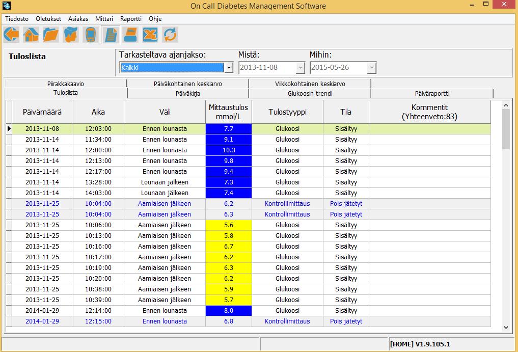The width and height of the screenshot is (518, 352).
Task: Click the yellow 5.6 result cell
Action: click(229, 225)
